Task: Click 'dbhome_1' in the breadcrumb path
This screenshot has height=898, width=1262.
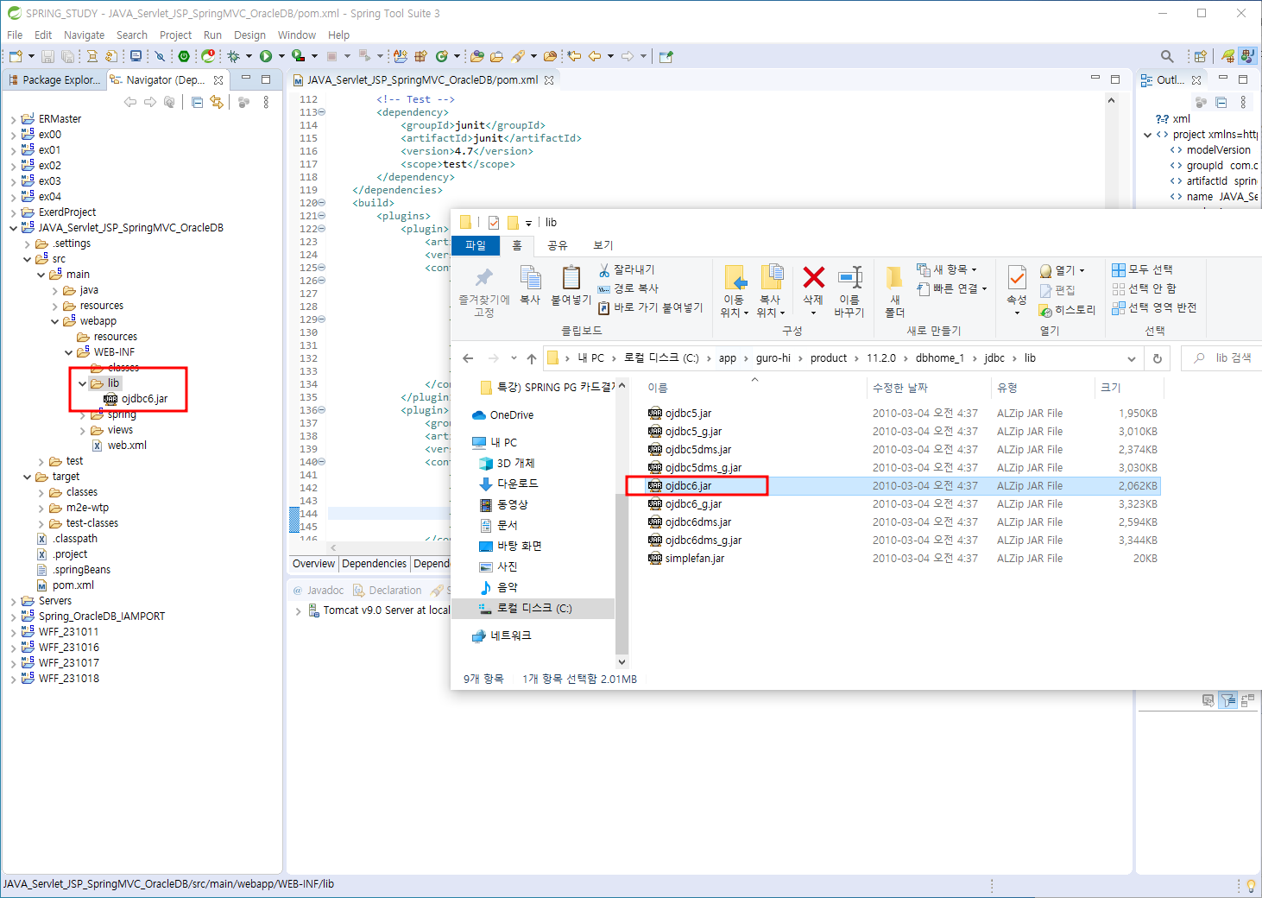Action: [940, 358]
